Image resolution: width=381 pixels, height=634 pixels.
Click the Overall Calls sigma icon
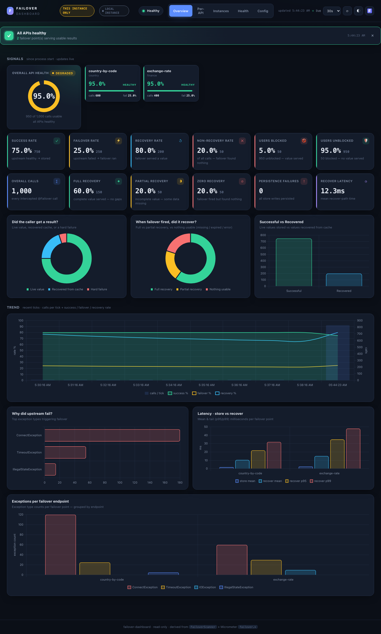(57, 181)
